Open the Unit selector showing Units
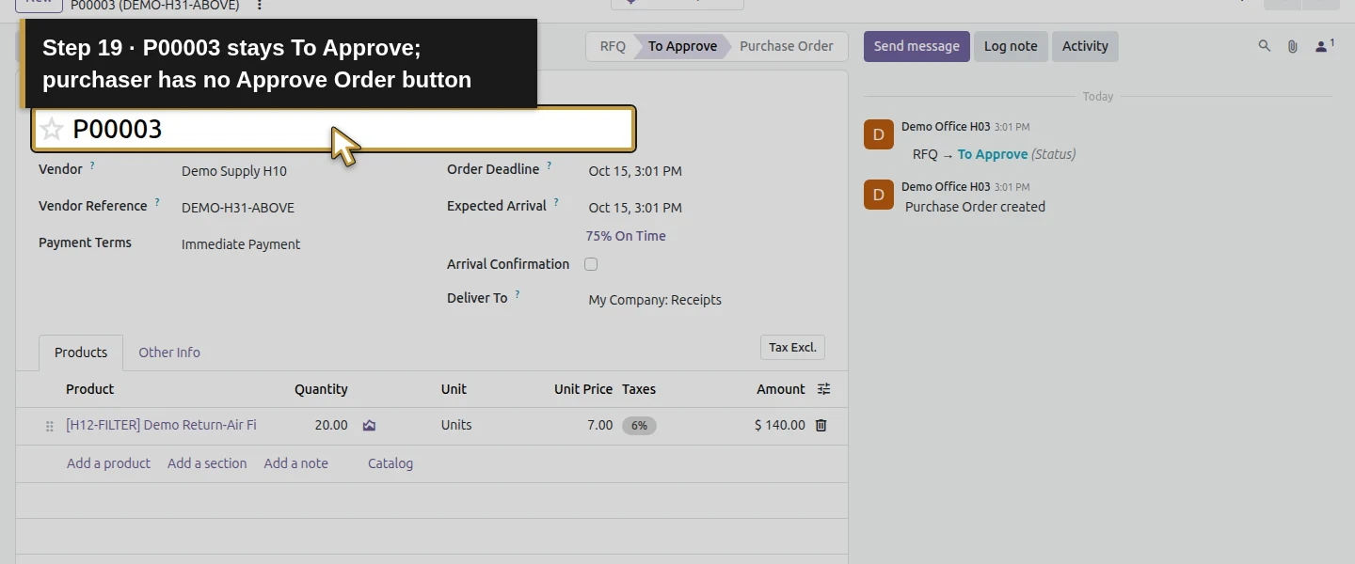This screenshot has height=564, width=1355. pyautogui.click(x=456, y=425)
